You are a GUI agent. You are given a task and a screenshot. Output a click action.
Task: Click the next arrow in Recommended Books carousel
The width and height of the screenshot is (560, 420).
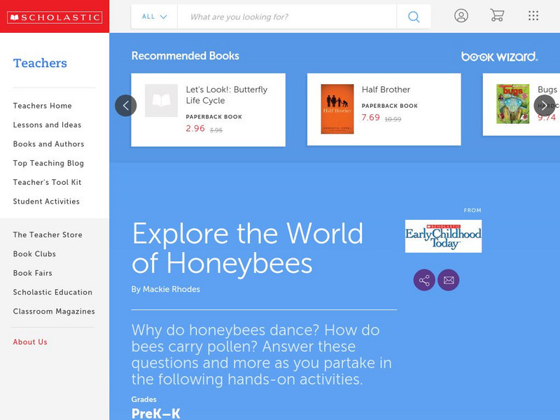[x=545, y=106]
